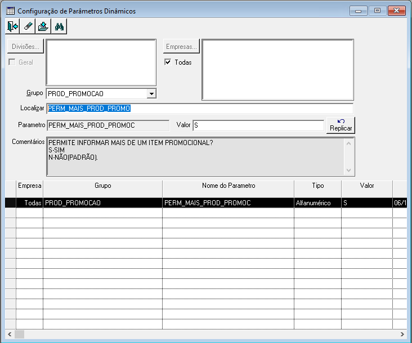Click the Tipo column header
The height and width of the screenshot is (343, 412).
point(317,188)
